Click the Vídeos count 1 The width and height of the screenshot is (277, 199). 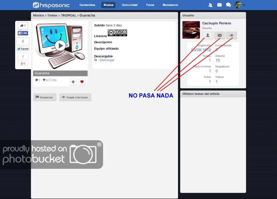[x=216, y=82]
